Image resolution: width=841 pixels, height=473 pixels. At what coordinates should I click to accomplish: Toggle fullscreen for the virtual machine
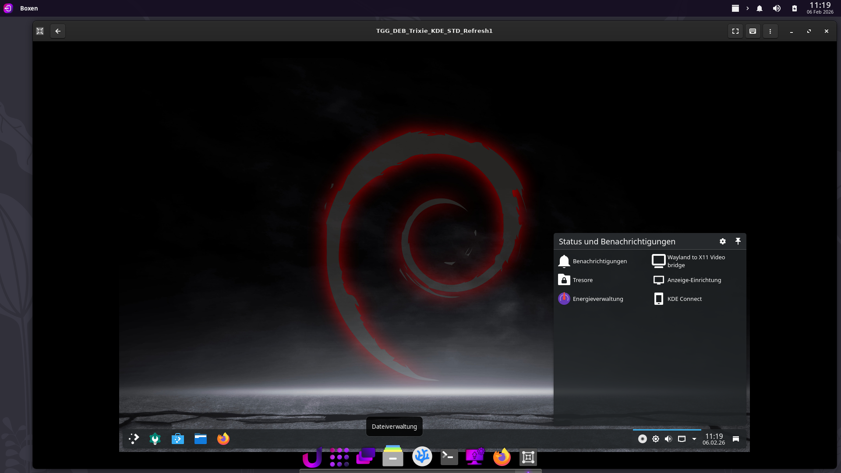click(x=735, y=31)
